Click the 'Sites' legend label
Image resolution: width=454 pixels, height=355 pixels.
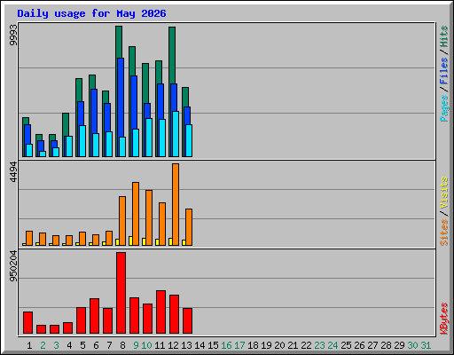pyautogui.click(x=443, y=233)
